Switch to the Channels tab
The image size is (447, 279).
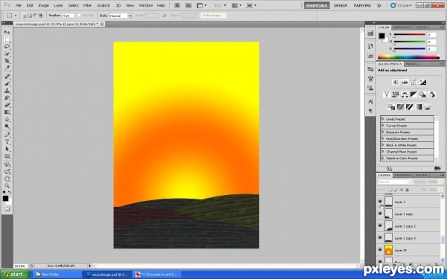point(403,175)
